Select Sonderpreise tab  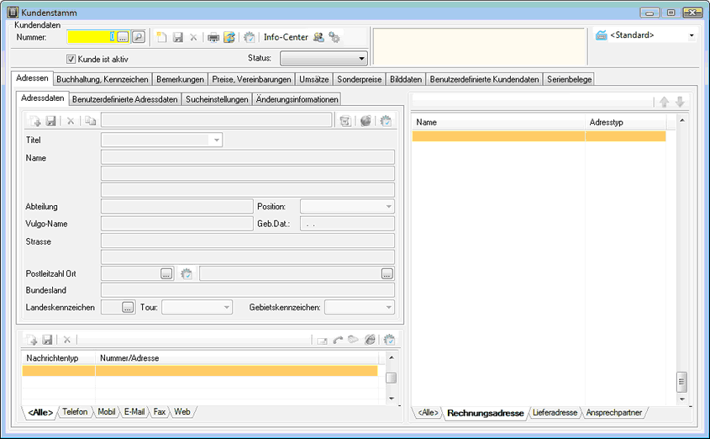[x=359, y=79]
